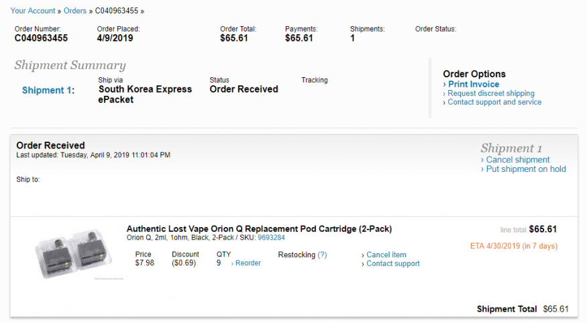The height and width of the screenshot is (323, 587).
Task: View Orion Q pod cartridge product image
Action: tap(74, 254)
